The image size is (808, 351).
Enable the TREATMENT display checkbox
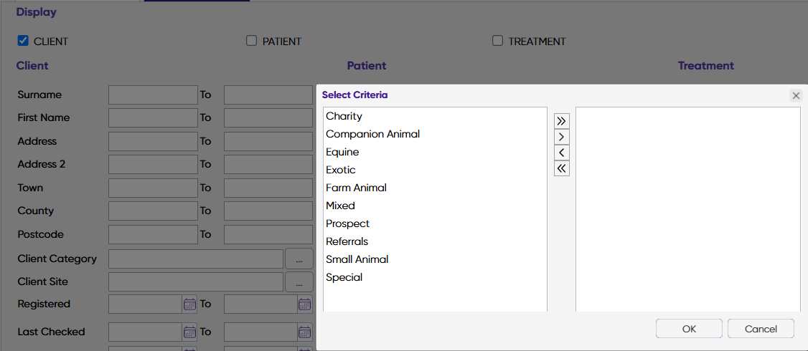pos(497,41)
